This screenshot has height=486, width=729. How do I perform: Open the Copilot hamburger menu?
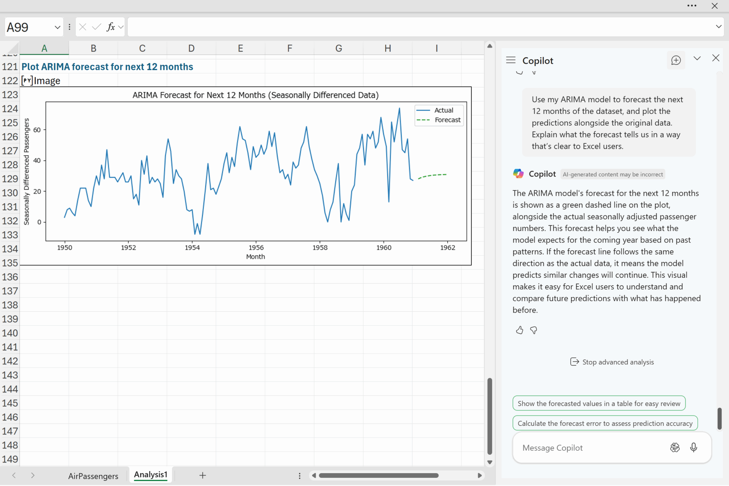[x=510, y=60]
